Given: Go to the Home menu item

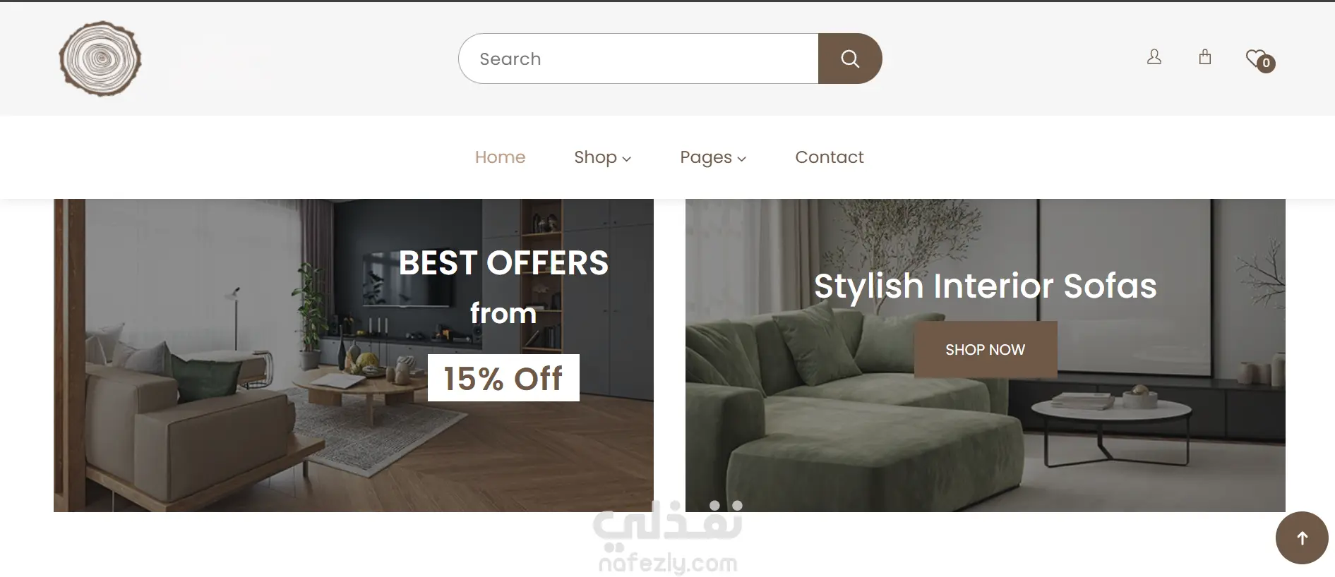Looking at the screenshot, I should (x=500, y=157).
